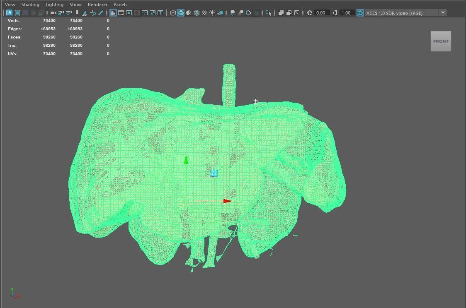This screenshot has height=308, width=466.
Task: Click the Image Plane icon
Action: tap(85, 13)
